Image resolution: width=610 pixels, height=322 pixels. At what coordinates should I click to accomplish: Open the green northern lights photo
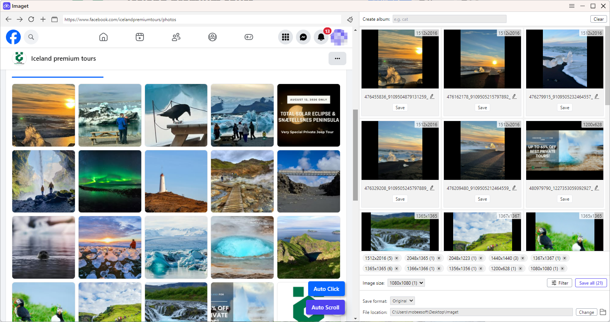tap(110, 181)
